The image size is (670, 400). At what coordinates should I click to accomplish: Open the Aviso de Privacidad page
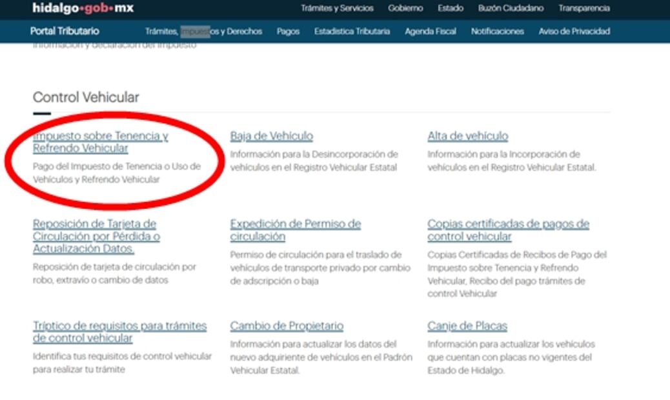coord(574,31)
